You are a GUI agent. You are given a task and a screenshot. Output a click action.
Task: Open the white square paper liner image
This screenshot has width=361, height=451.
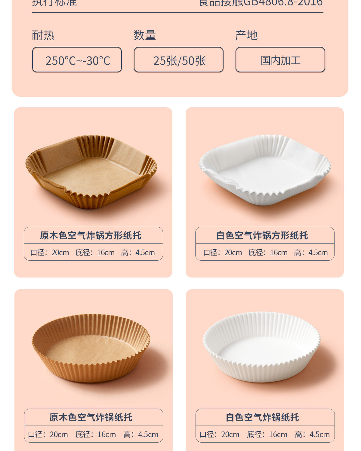[265, 170]
